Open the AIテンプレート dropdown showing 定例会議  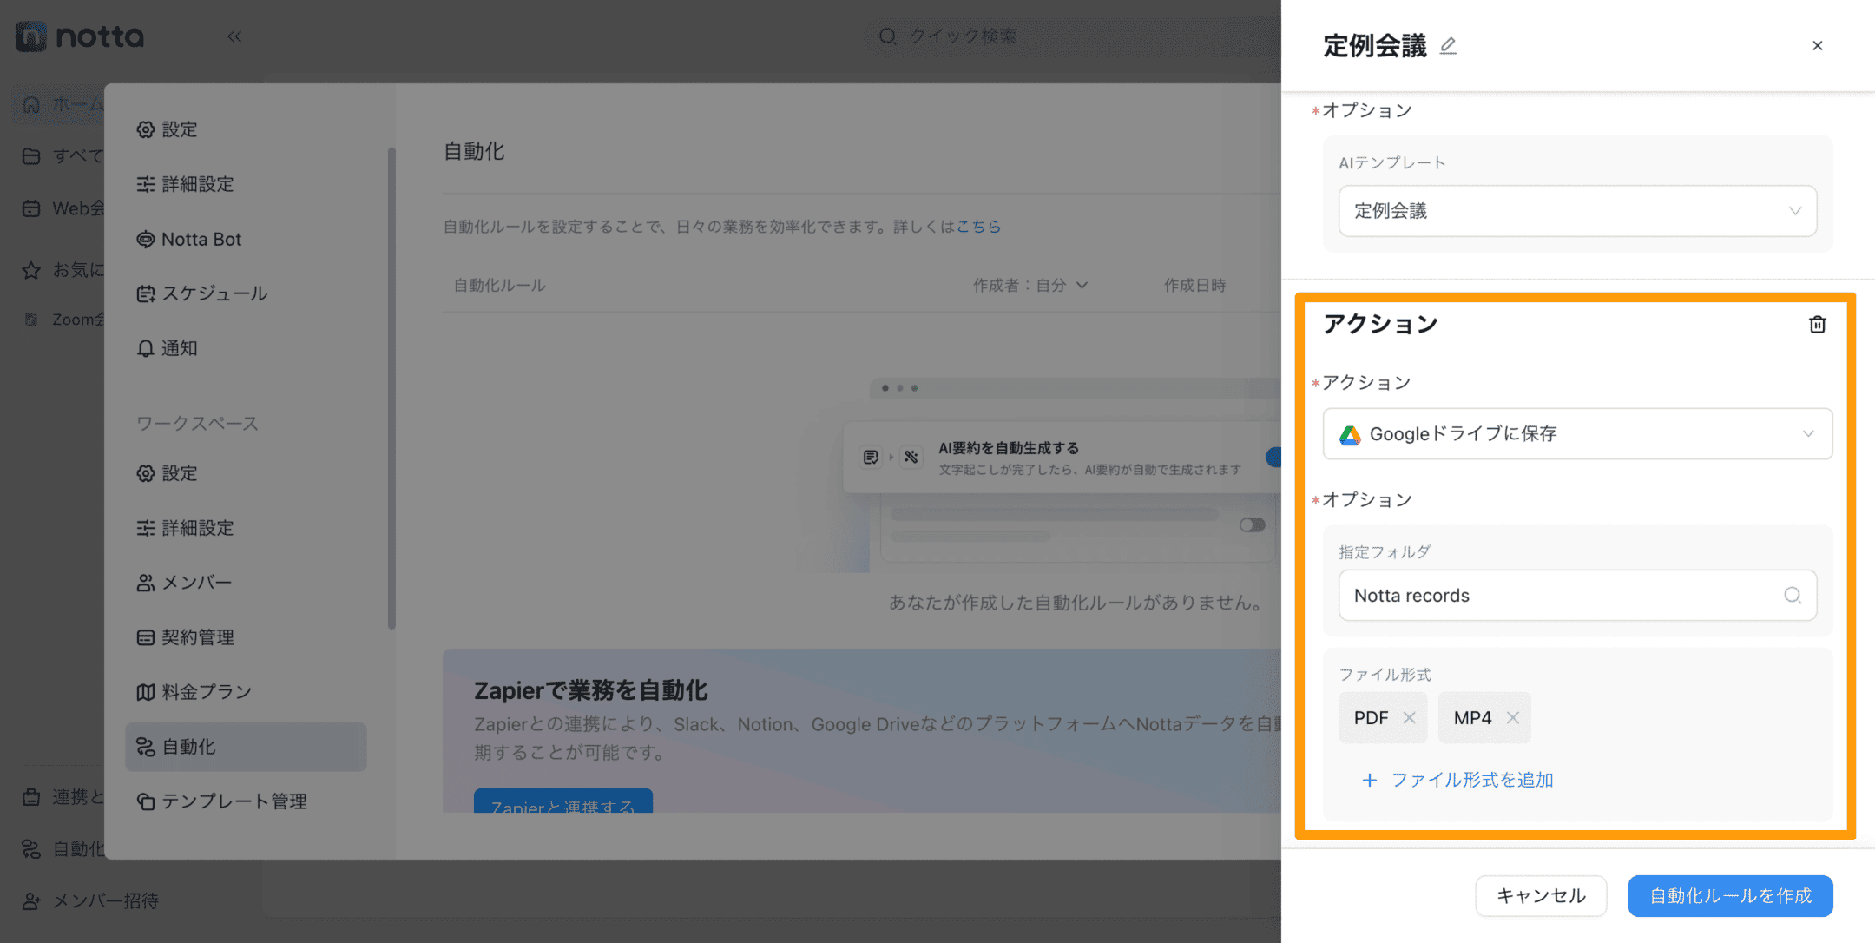[1577, 211]
